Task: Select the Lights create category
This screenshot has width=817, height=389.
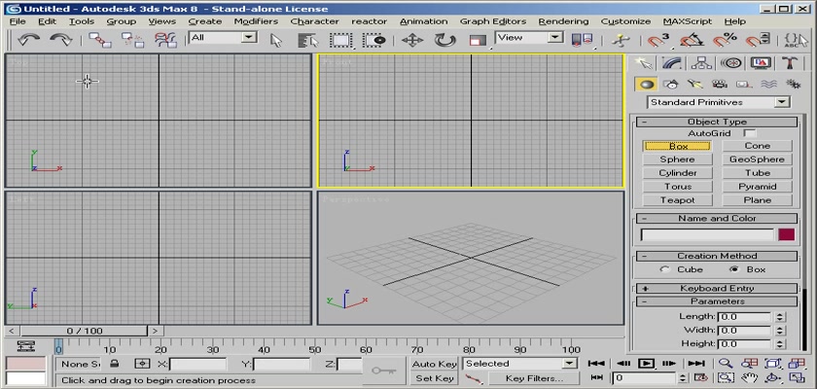Action: point(695,84)
